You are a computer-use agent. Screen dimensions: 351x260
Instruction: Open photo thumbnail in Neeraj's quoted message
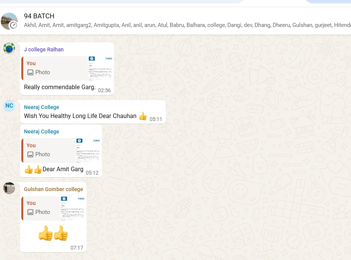coord(88,150)
